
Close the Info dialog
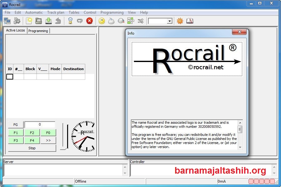(x=239, y=32)
